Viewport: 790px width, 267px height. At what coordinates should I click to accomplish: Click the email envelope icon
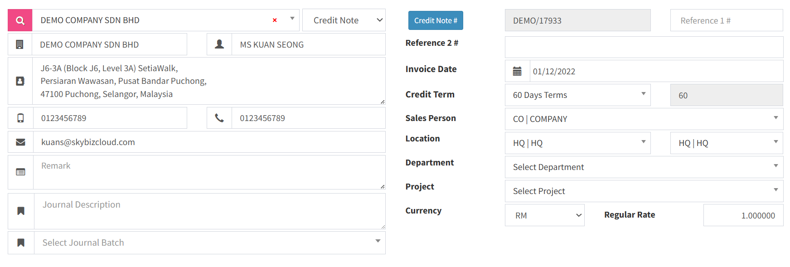(x=20, y=142)
